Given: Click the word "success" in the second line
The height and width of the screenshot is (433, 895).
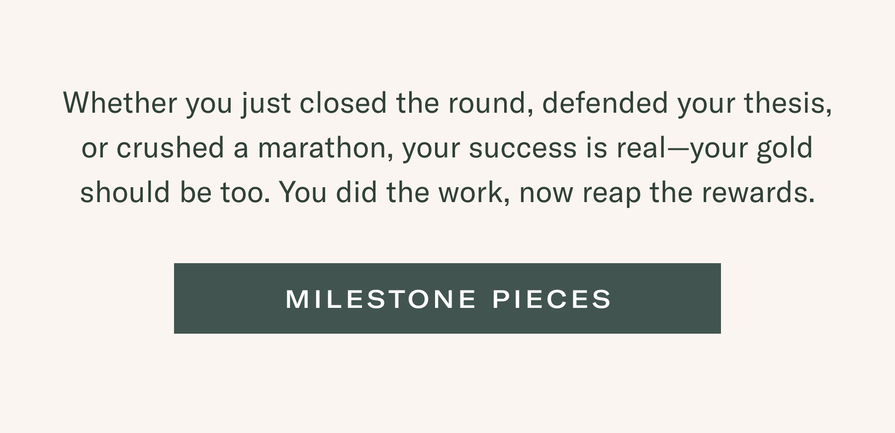Looking at the screenshot, I should click(522, 148).
